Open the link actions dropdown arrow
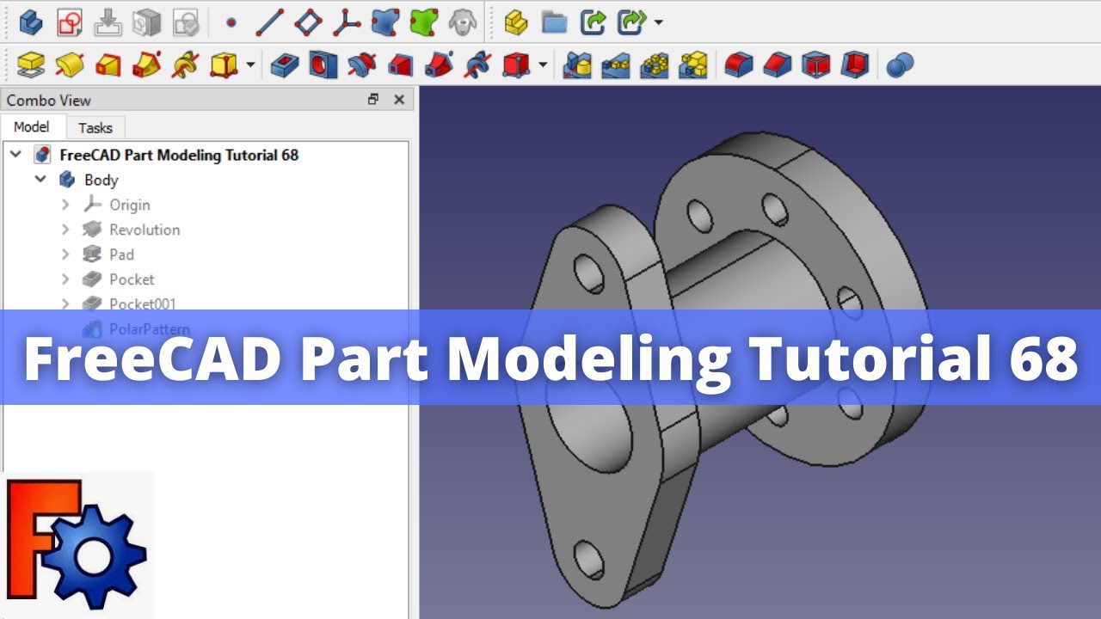The height and width of the screenshot is (619, 1101). (658, 22)
